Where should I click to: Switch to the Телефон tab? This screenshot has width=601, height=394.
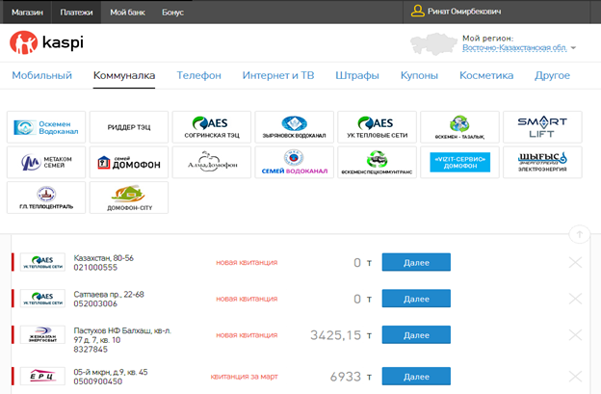pos(199,75)
